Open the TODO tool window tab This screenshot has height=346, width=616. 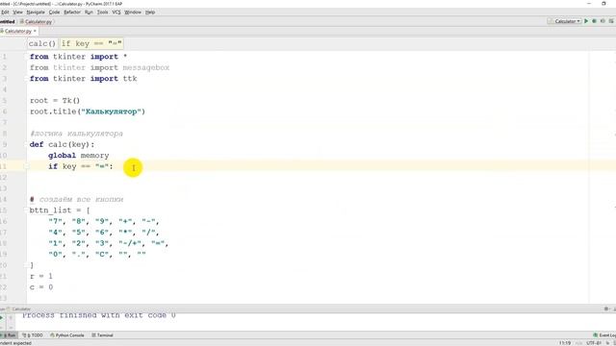33,335
